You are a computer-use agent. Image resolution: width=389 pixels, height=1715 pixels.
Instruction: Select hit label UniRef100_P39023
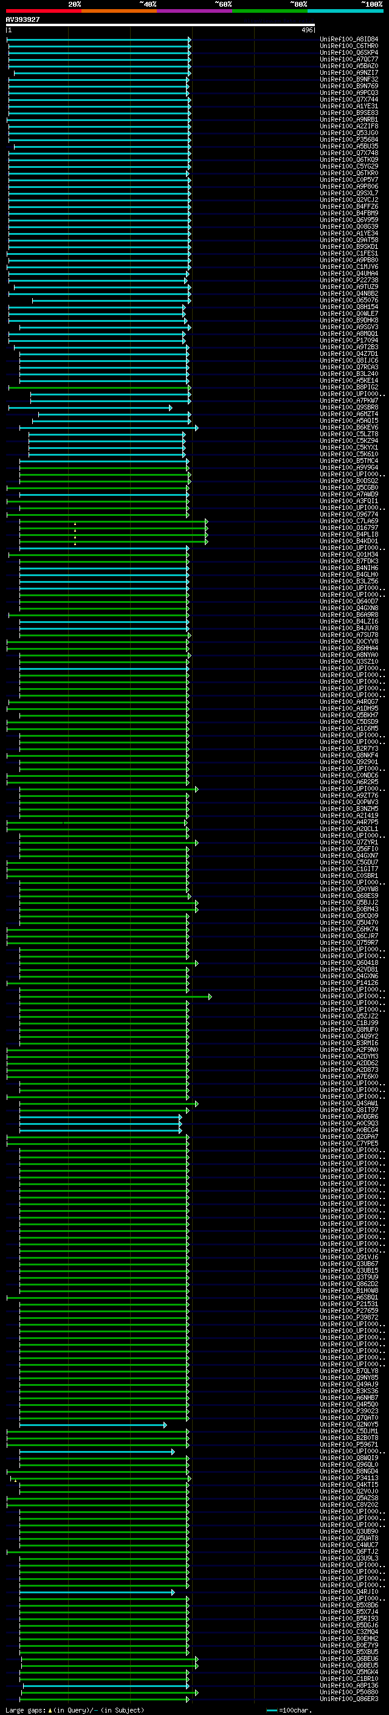[x=349, y=1411]
